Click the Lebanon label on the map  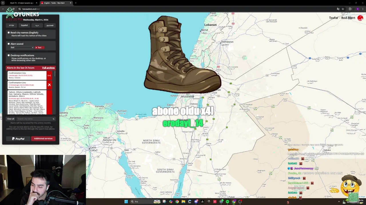pyautogui.click(x=210, y=25)
